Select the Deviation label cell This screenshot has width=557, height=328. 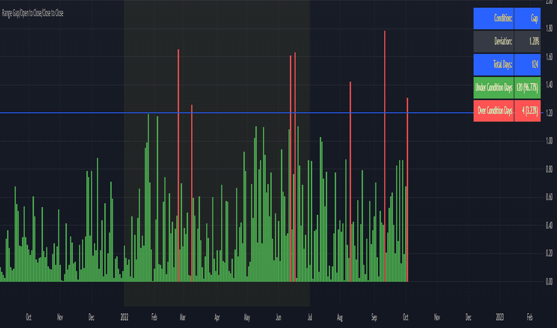494,42
